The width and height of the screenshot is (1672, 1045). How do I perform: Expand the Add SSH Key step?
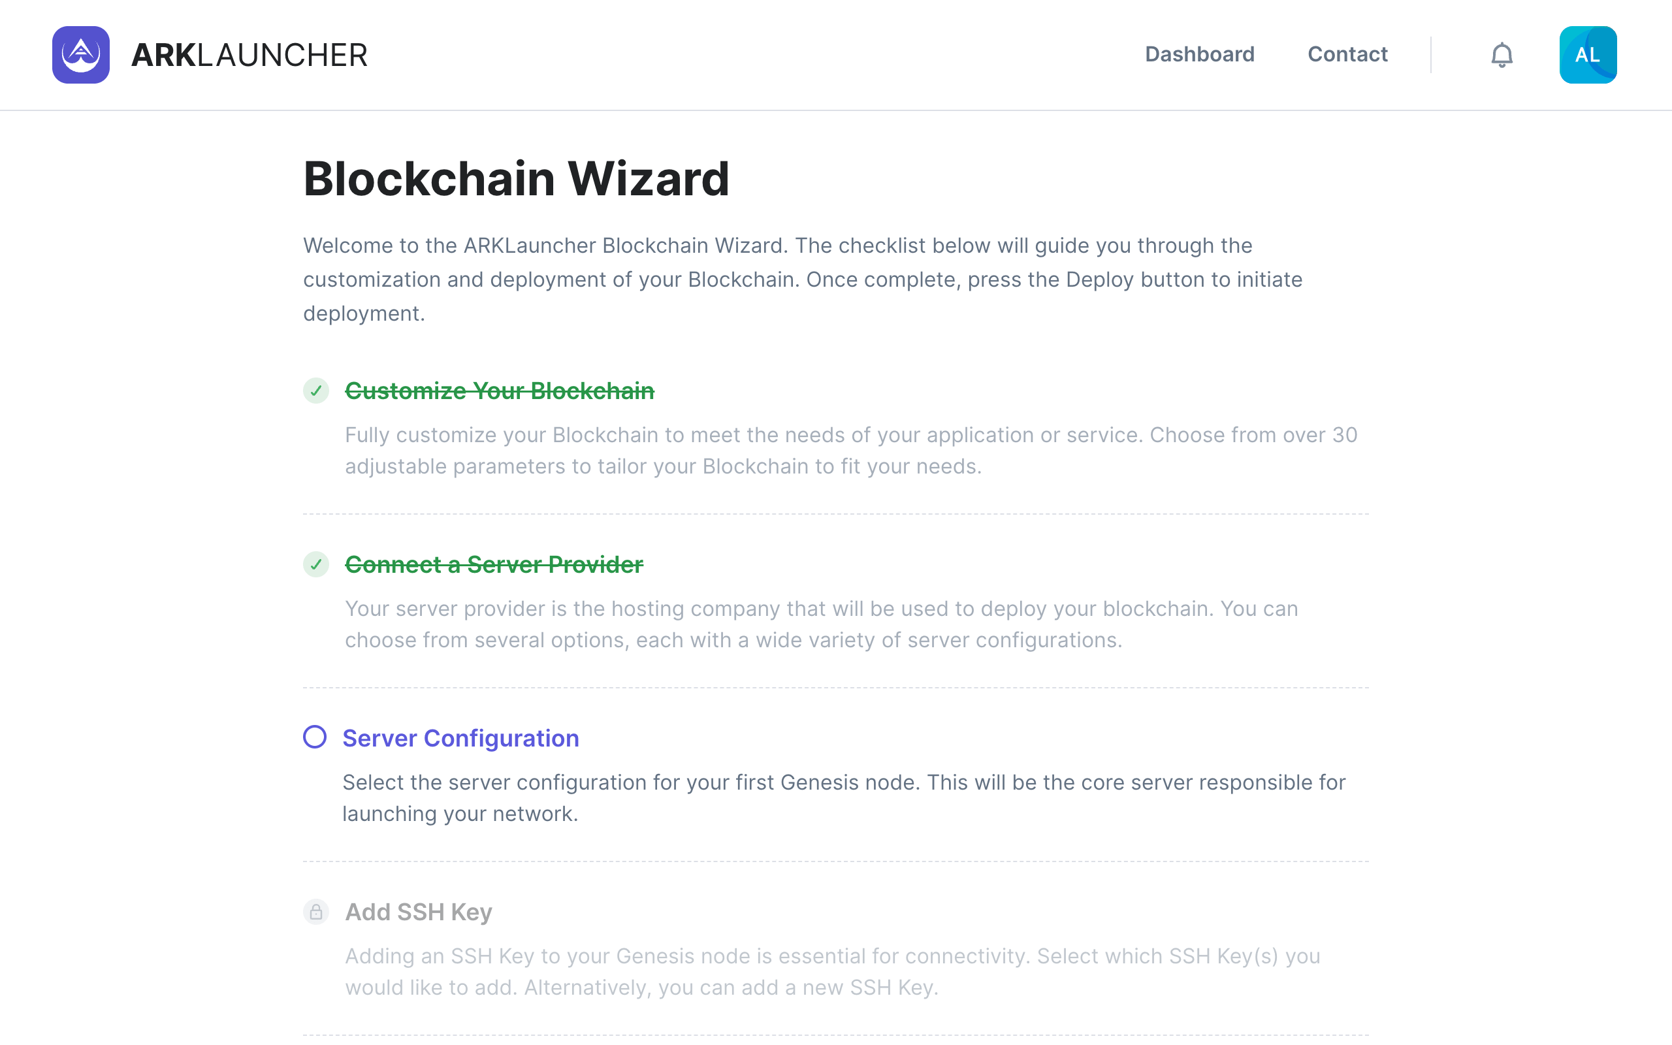pyautogui.click(x=419, y=912)
